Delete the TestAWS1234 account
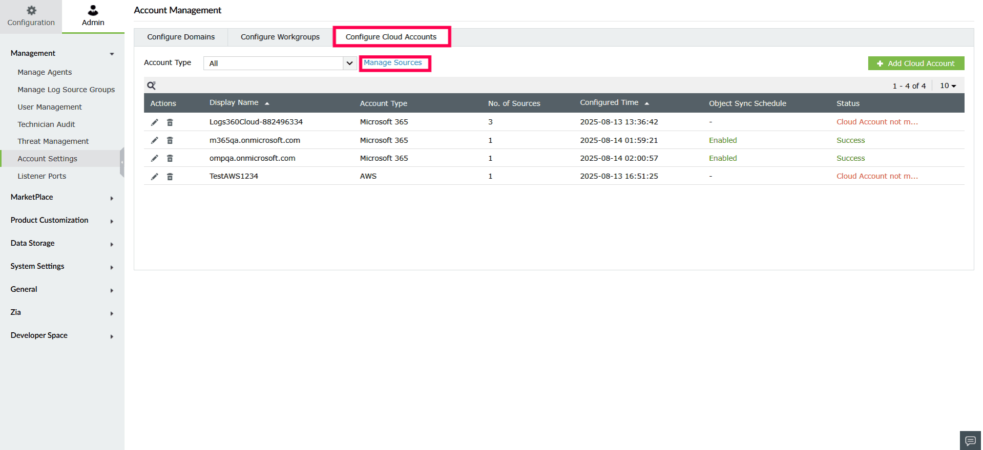The width and height of the screenshot is (983, 450). click(170, 177)
